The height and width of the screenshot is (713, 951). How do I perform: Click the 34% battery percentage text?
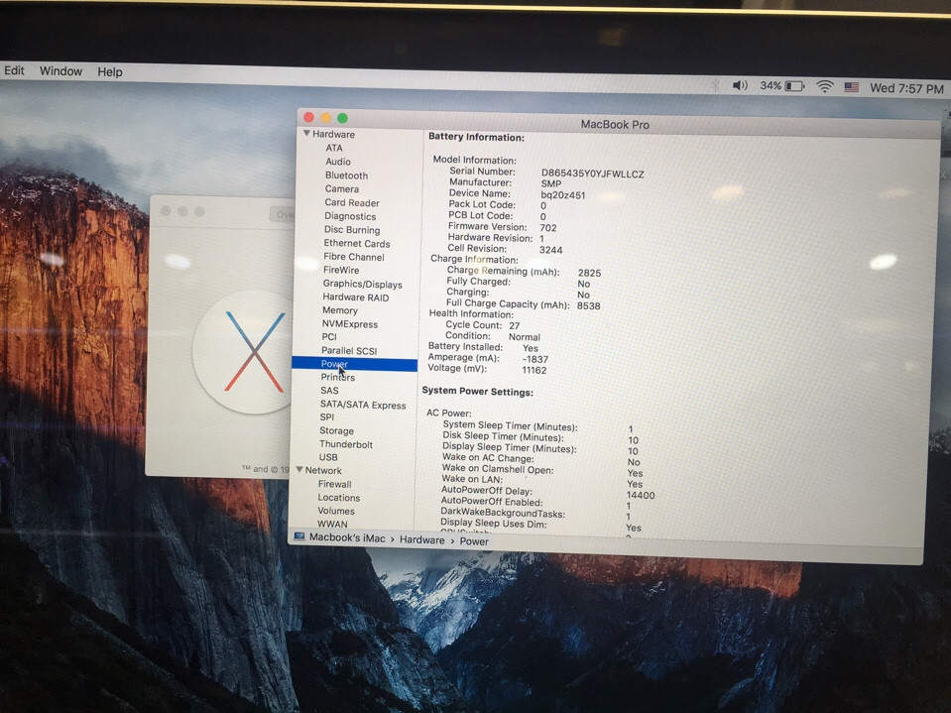(x=771, y=85)
